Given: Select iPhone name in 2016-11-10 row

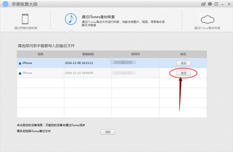Looking at the screenshot, I should (27, 73).
